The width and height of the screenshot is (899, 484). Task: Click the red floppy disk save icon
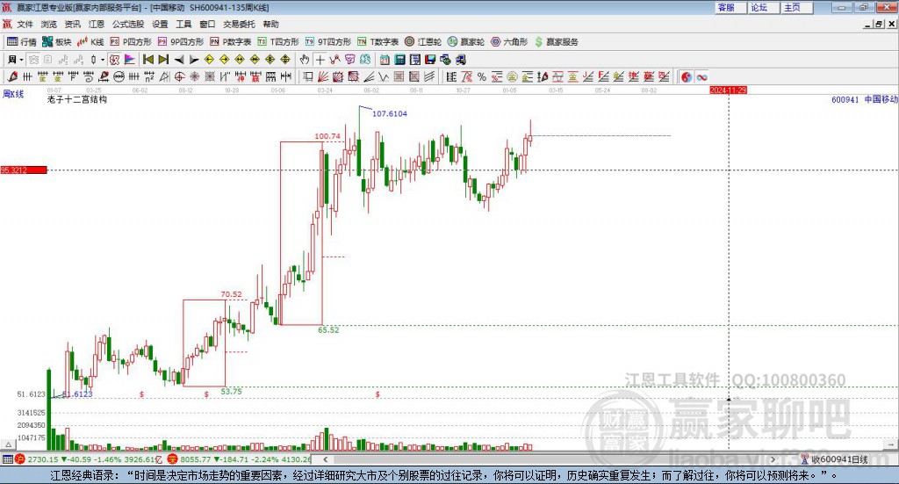429,60
